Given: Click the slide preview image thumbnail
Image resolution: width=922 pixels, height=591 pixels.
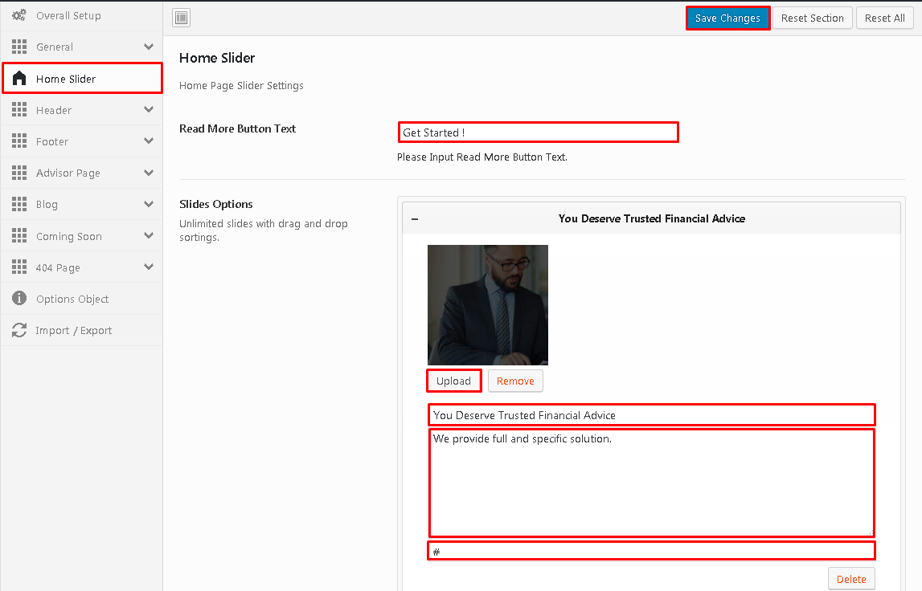Looking at the screenshot, I should point(488,305).
